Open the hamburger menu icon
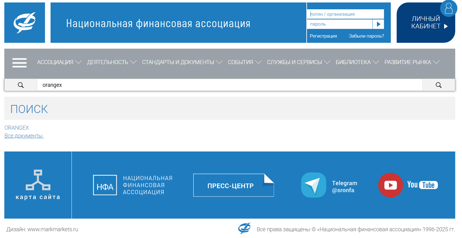 [19, 63]
